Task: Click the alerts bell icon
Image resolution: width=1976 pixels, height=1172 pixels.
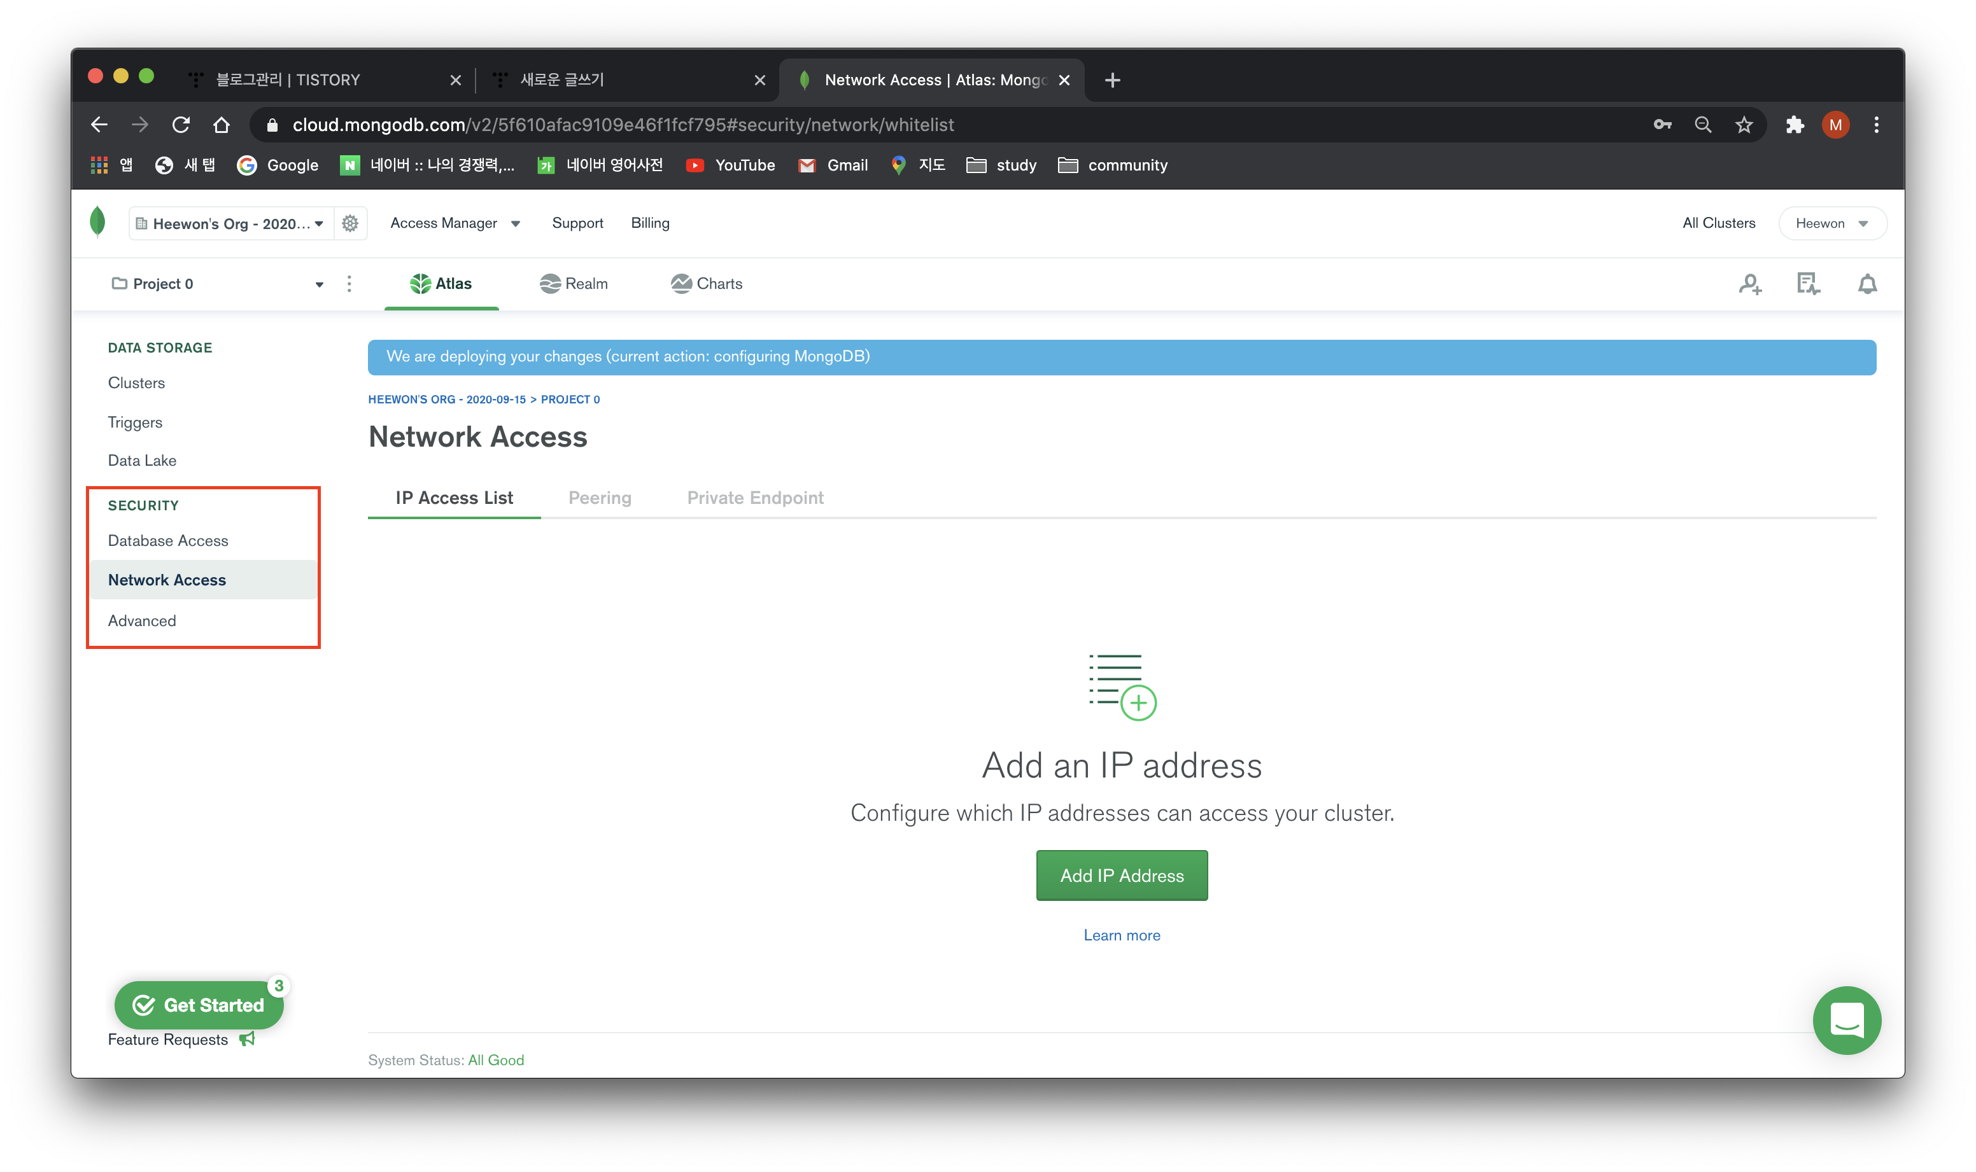Action: (x=1867, y=284)
